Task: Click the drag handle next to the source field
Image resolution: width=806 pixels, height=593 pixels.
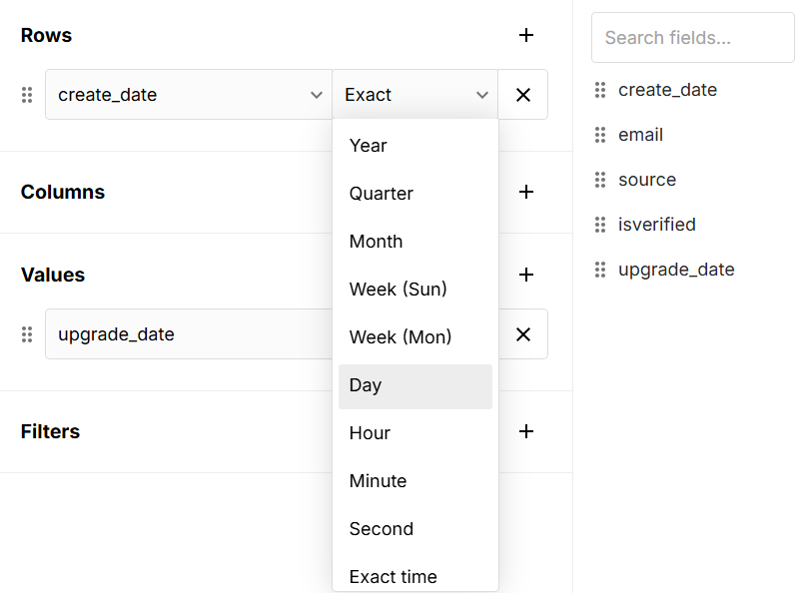Action: (600, 179)
